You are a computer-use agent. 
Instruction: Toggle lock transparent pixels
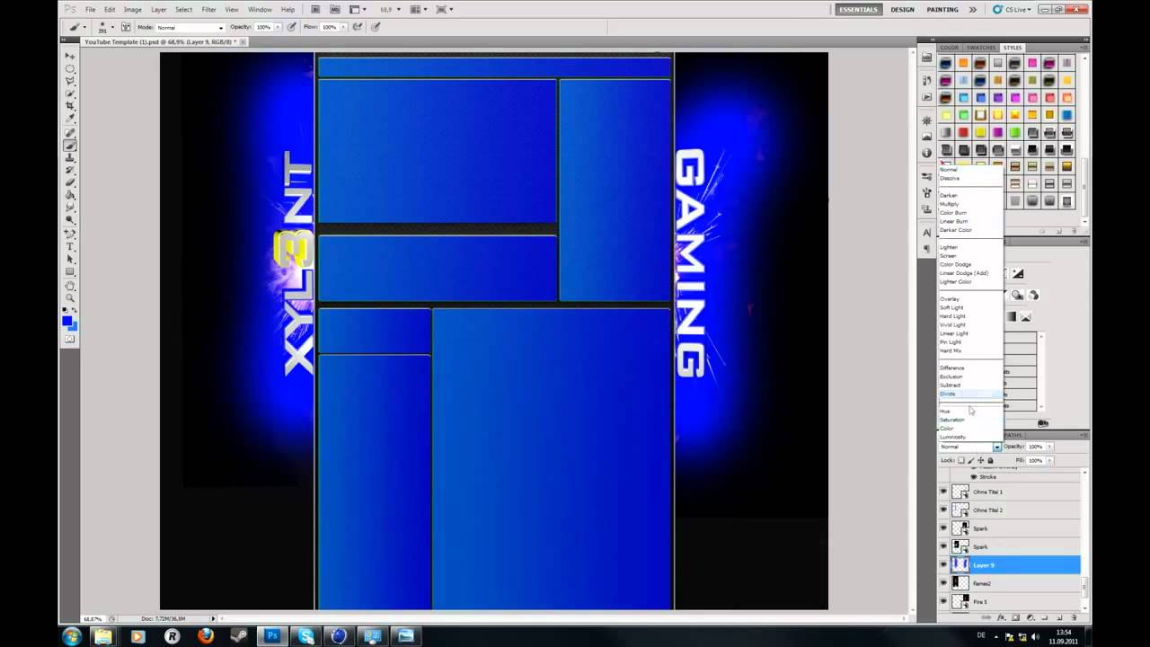click(x=960, y=460)
